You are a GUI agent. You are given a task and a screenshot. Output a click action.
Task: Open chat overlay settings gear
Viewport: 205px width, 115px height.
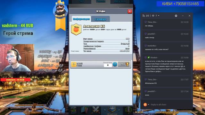coord(176,16)
